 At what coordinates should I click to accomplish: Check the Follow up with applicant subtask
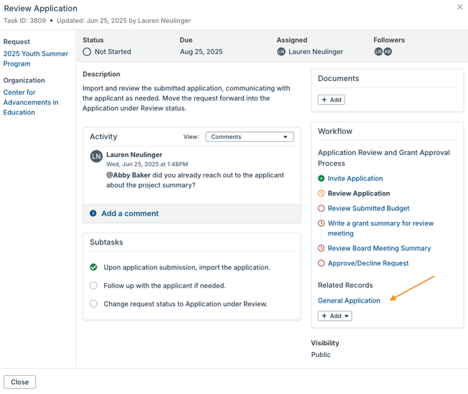coord(94,286)
